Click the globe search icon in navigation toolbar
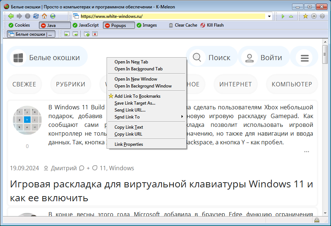331x226 pixels. (x=53, y=16)
